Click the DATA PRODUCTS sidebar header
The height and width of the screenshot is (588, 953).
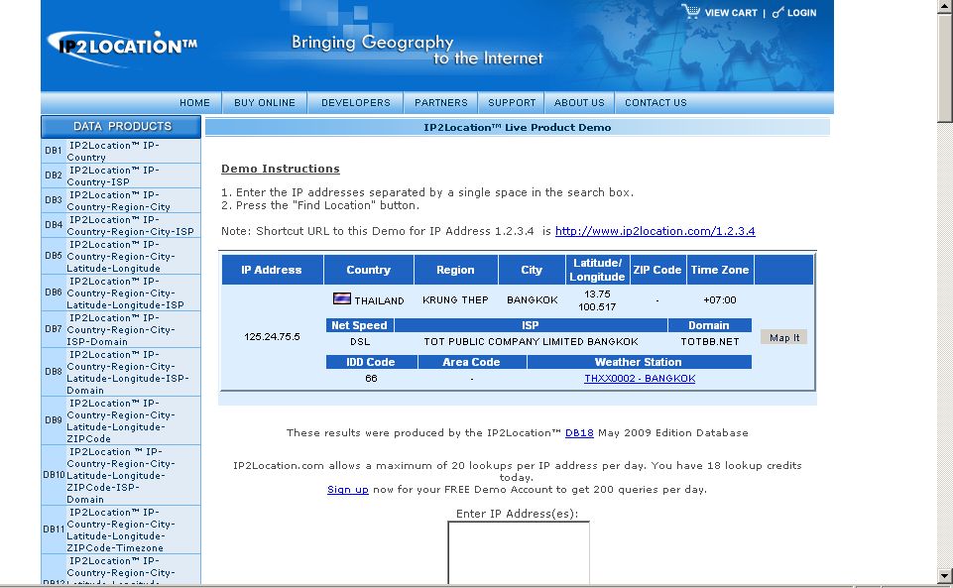pyautogui.click(x=121, y=126)
